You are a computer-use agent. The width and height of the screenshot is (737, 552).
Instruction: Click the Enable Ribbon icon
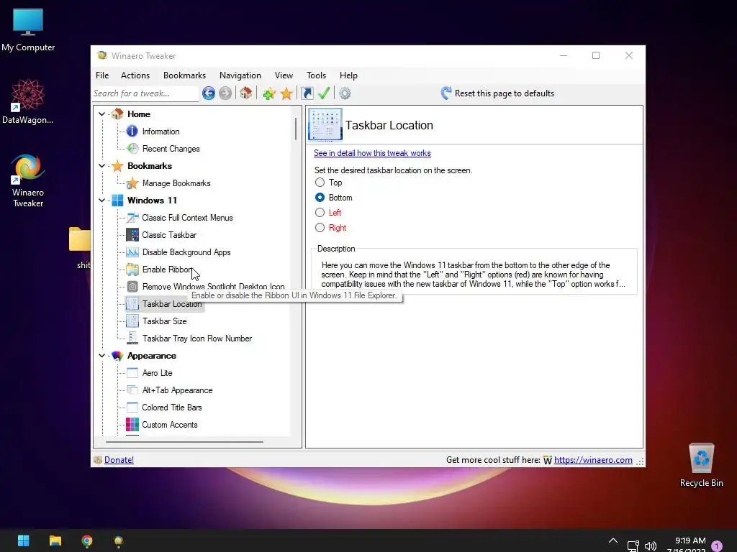[x=132, y=270]
